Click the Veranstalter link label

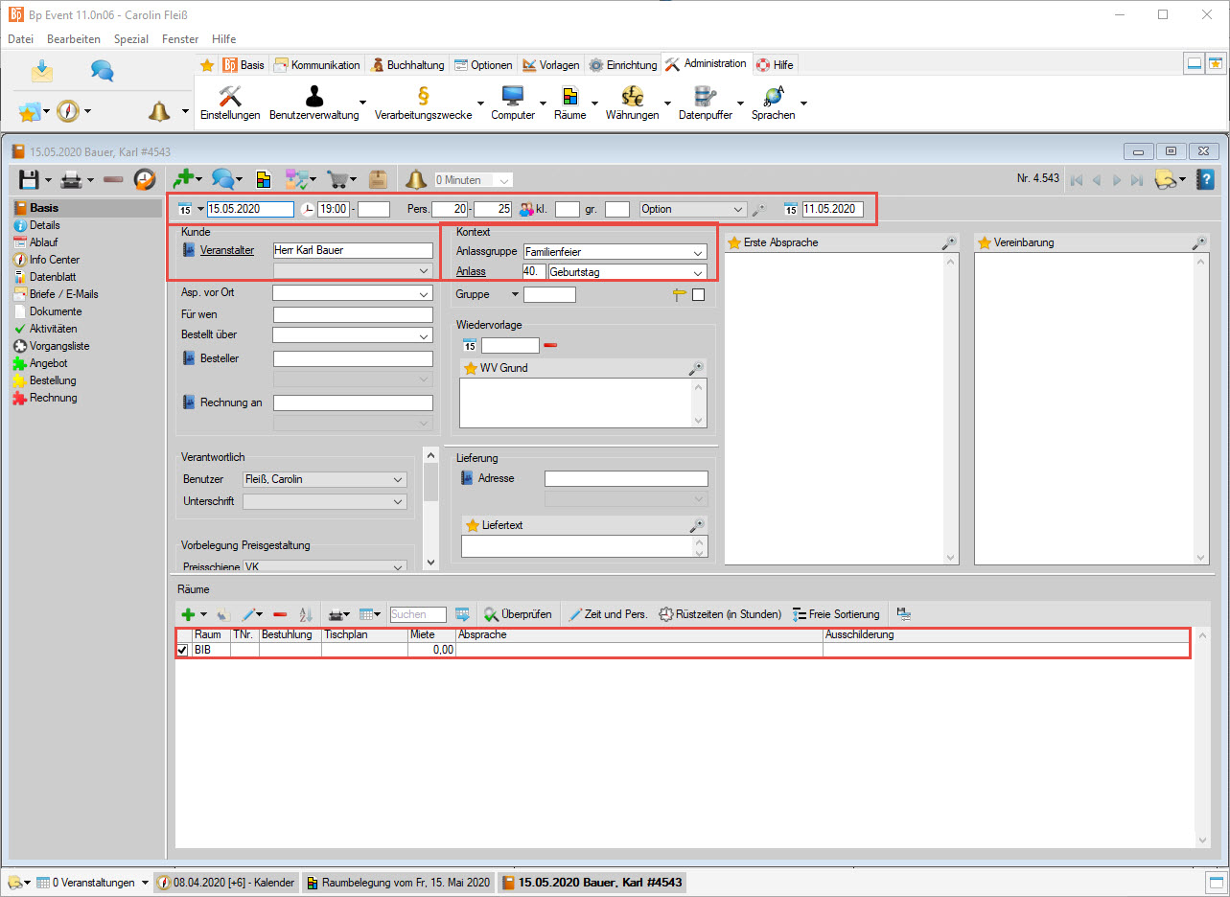[227, 250]
